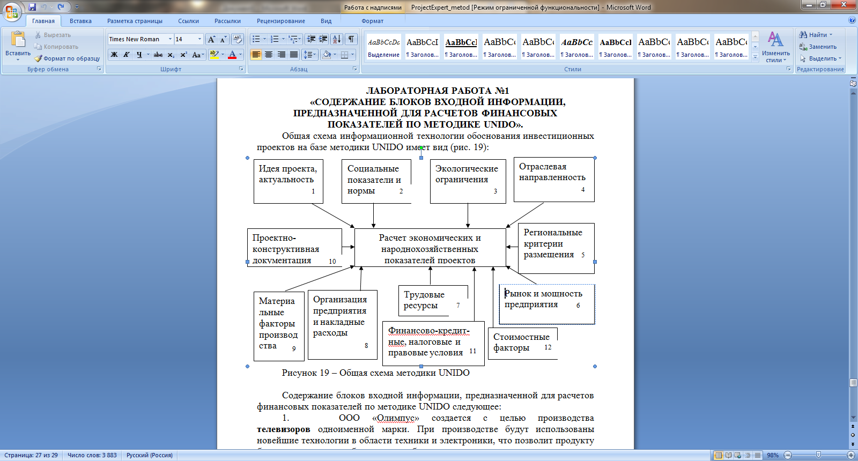The width and height of the screenshot is (858, 461).
Task: Open the Рассылки ribbon tab
Action: 227,21
